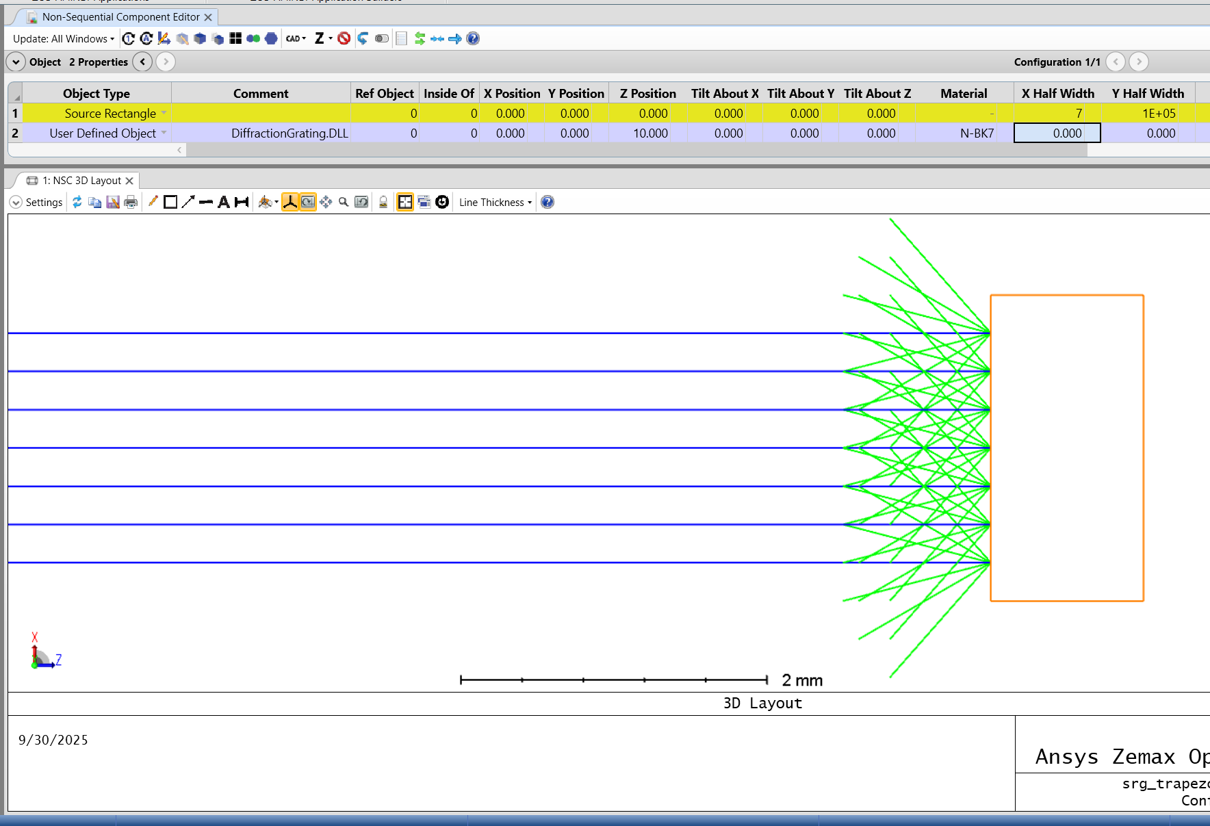Toggle the highlighted axis orientation button

click(290, 202)
